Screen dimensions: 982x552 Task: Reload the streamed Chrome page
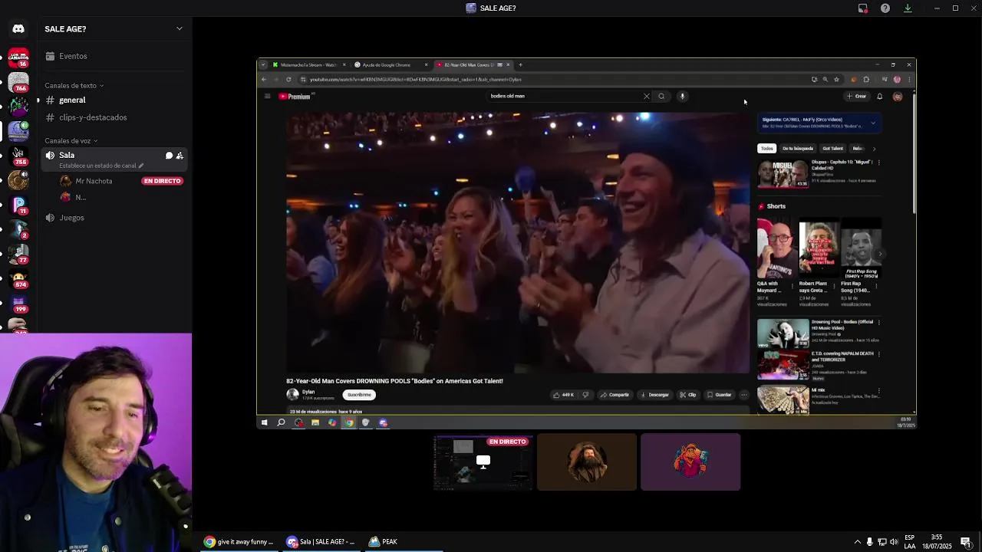[x=288, y=79]
